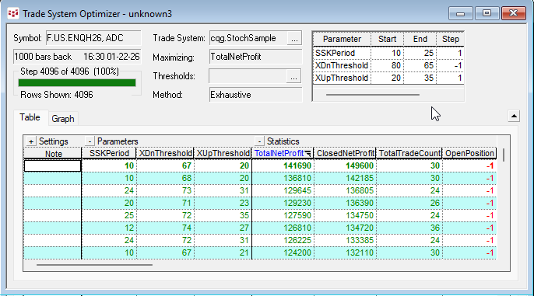Click the 1000 bars back field
Viewport: 534px width, 296px height.
point(77,57)
